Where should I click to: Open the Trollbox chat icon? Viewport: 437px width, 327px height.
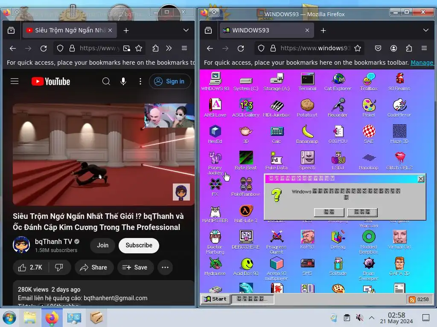coord(369,82)
